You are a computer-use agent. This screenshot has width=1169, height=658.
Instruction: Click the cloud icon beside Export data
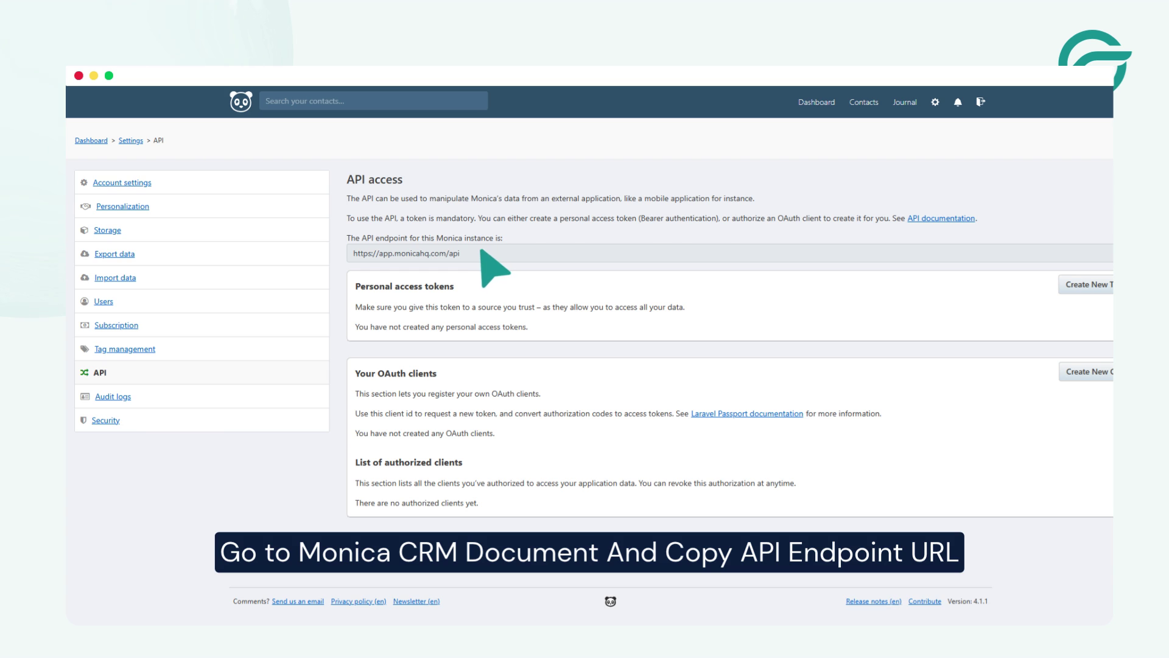click(x=85, y=253)
